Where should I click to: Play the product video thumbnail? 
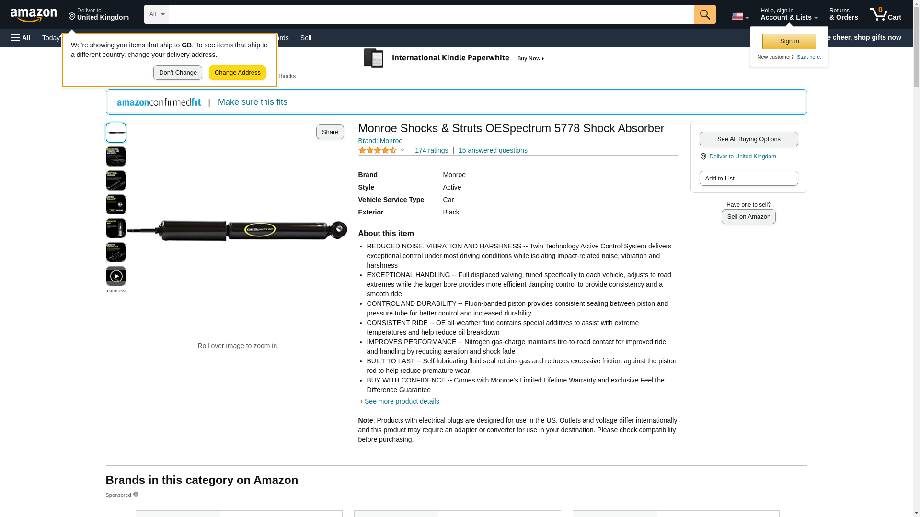[116, 276]
